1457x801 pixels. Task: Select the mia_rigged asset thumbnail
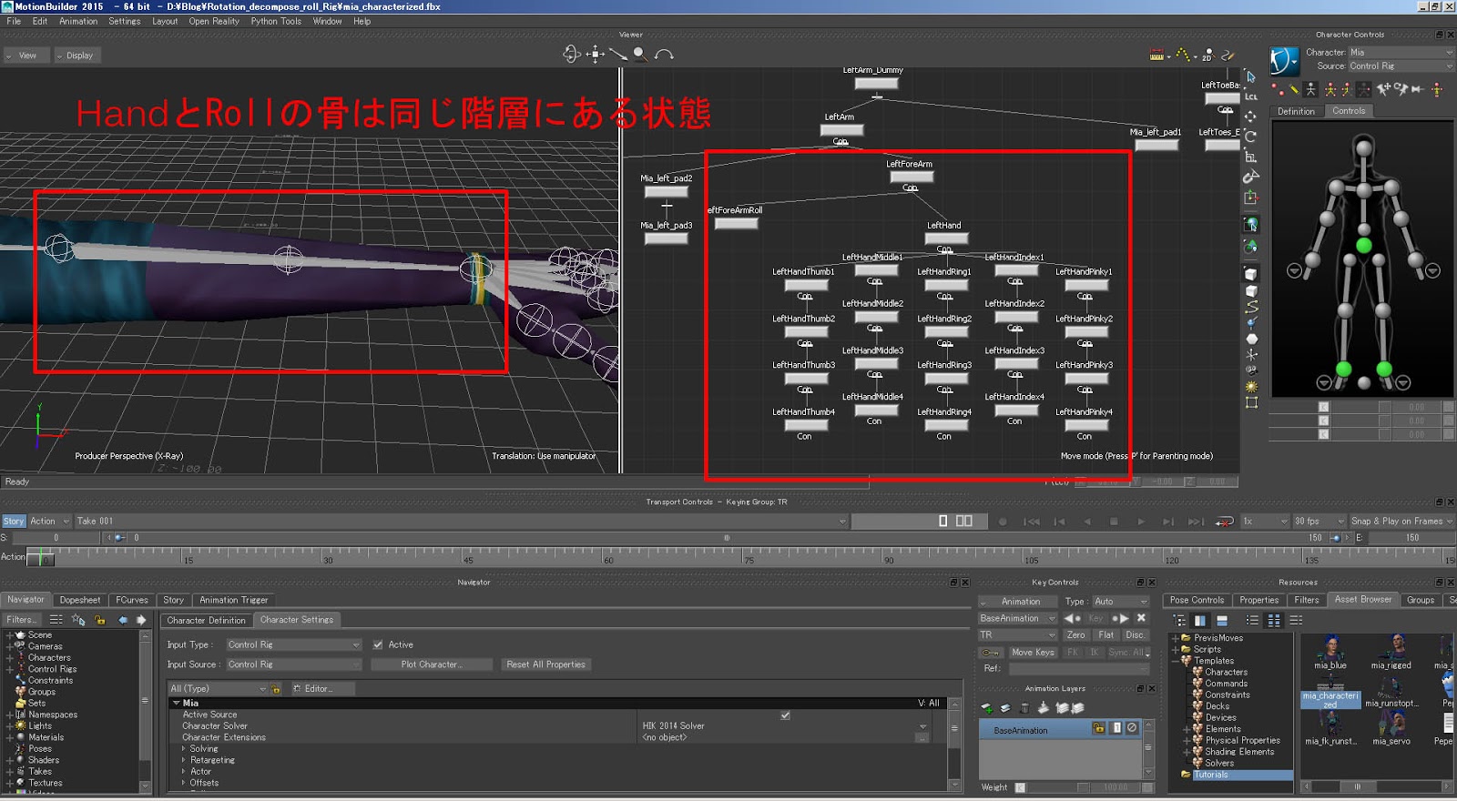[x=1391, y=652]
